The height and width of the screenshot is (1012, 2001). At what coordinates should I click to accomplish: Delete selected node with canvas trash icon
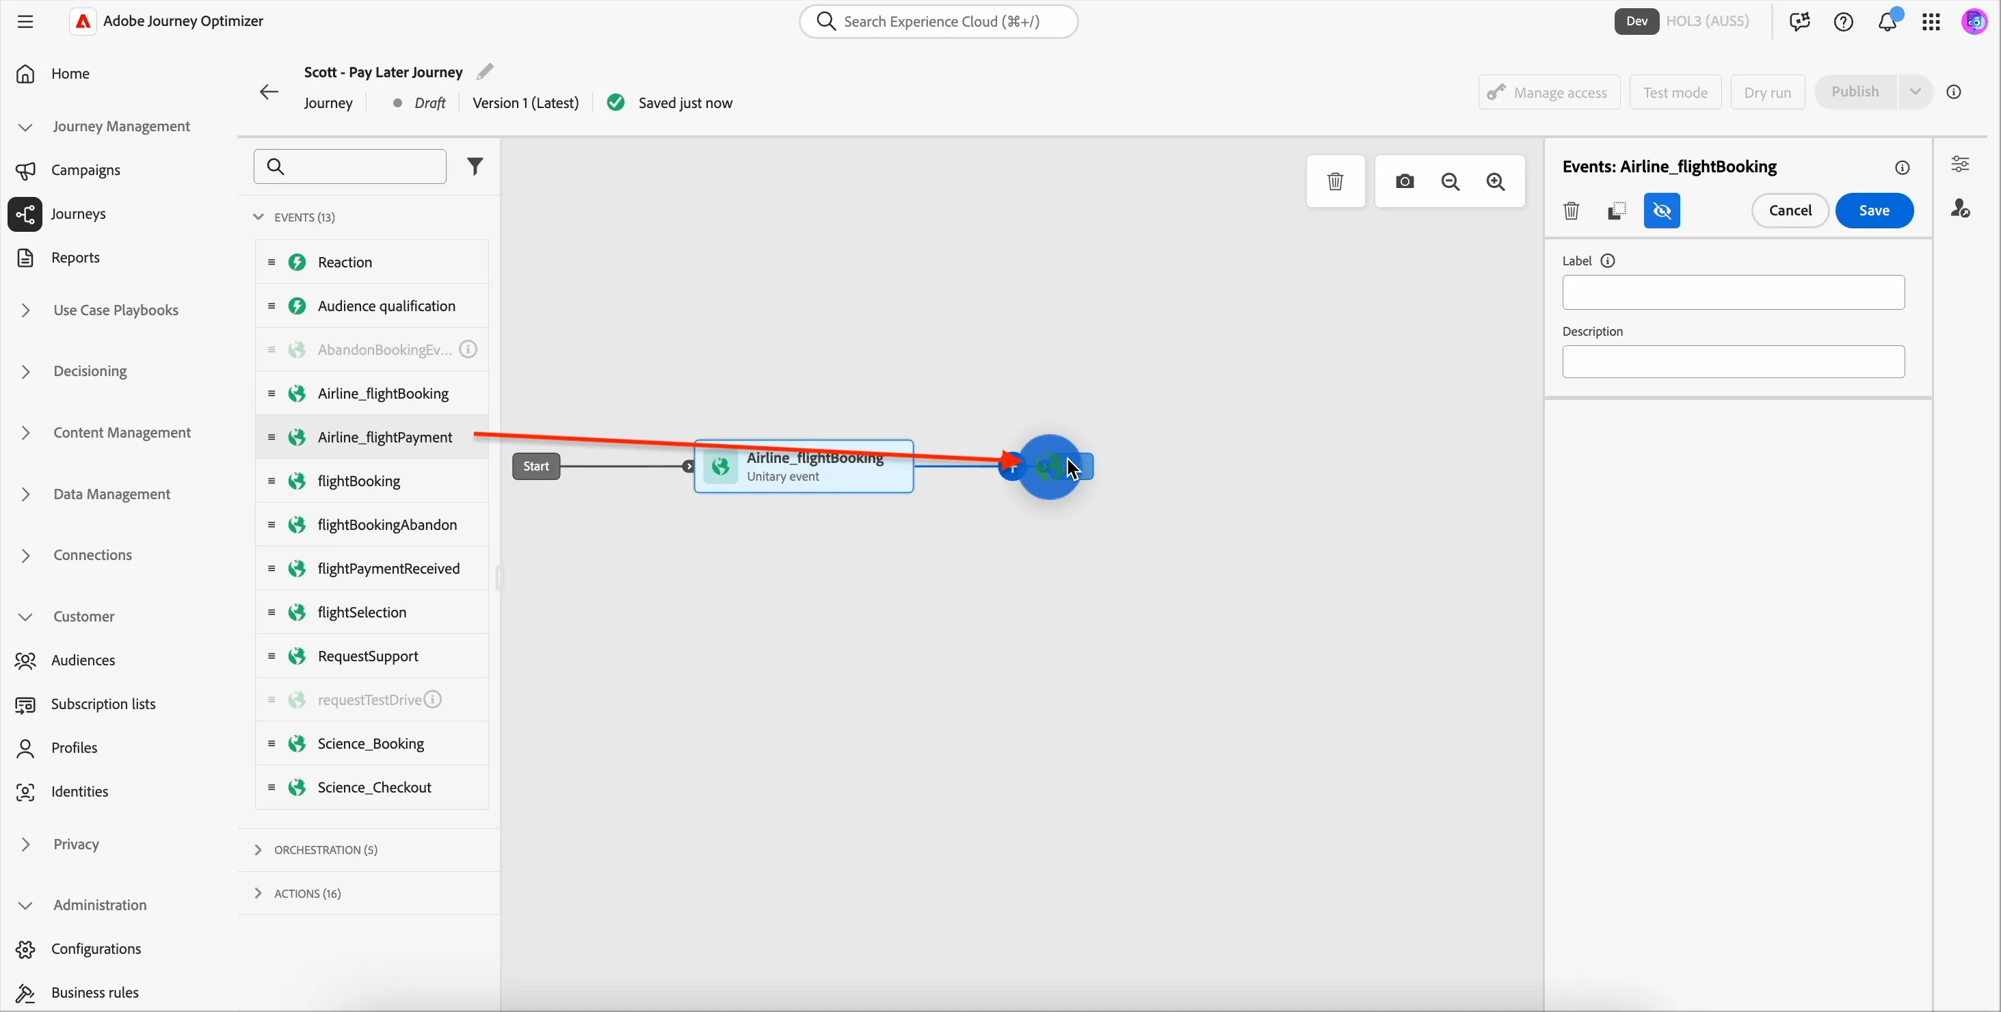coord(1336,182)
